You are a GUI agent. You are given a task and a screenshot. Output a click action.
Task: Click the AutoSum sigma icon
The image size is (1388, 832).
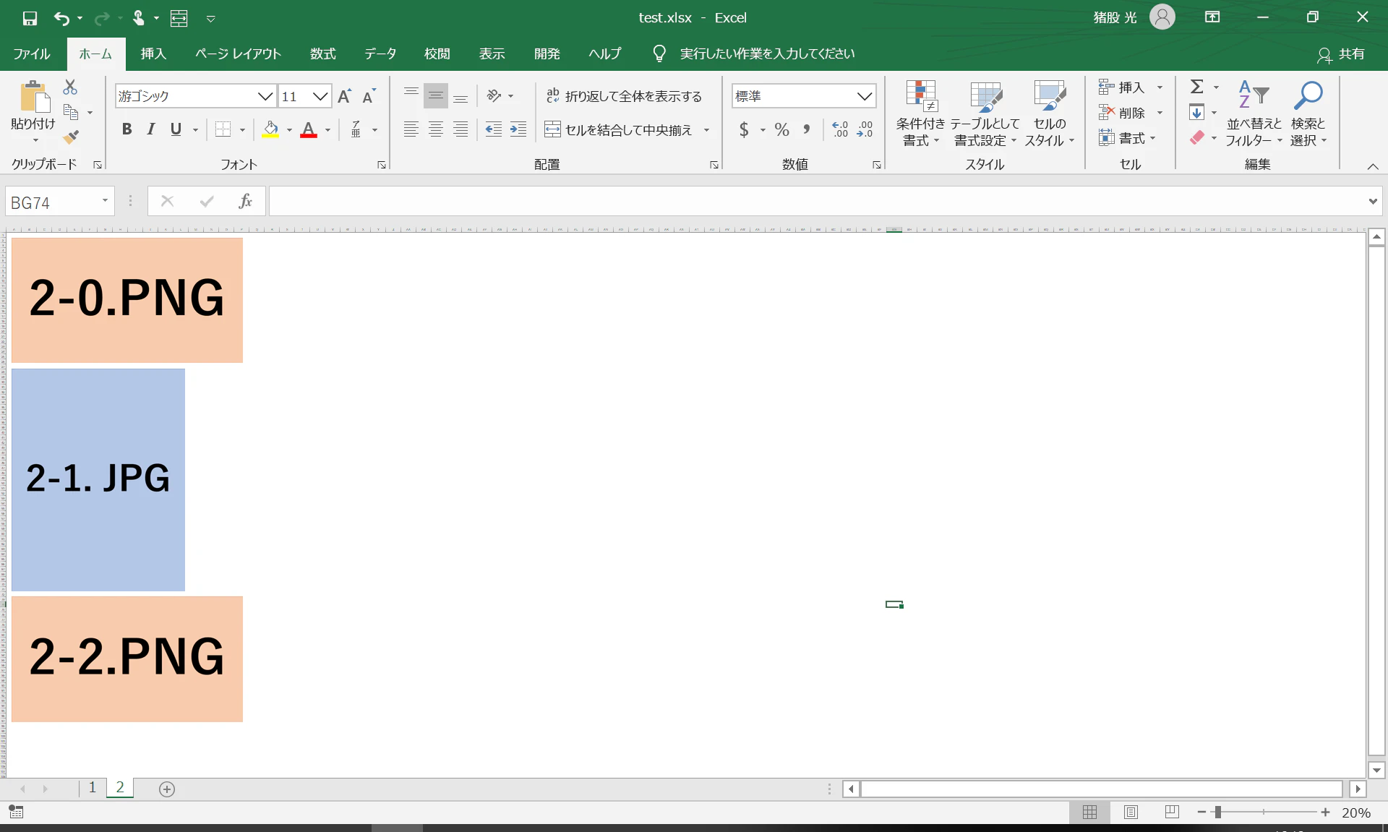tap(1197, 87)
